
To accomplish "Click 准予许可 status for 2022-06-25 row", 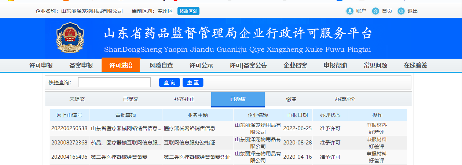I will coord(330,128).
